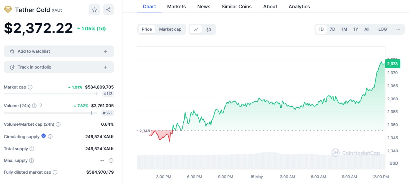Click the 2,373 current price marker on chart
This screenshot has height=185, width=409.
click(392, 64)
